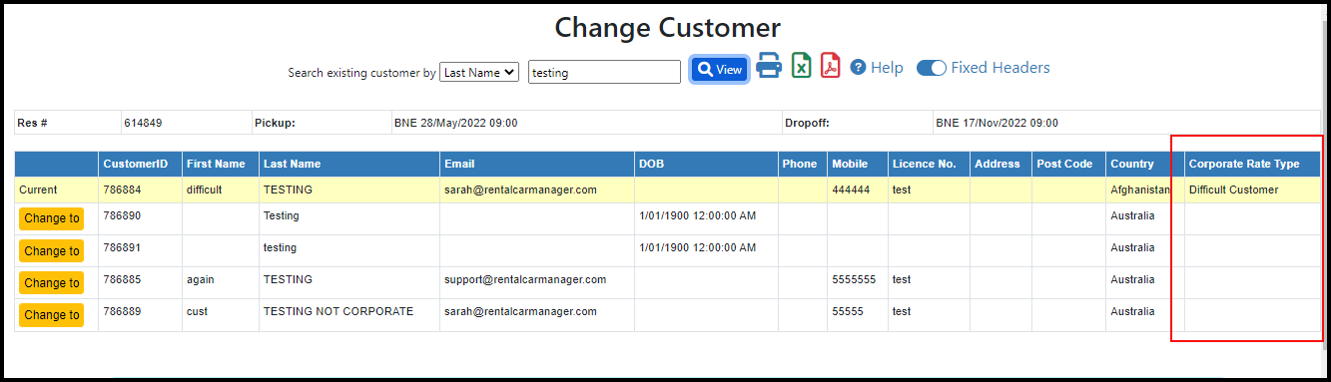The height and width of the screenshot is (382, 1331).
Task: Toggle the Fixed Headers switch
Action: click(931, 68)
